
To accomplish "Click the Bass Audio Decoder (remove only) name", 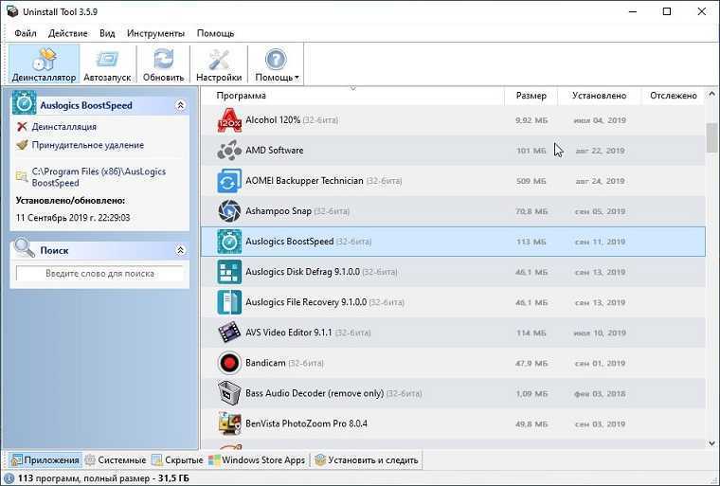I will coord(315,394).
